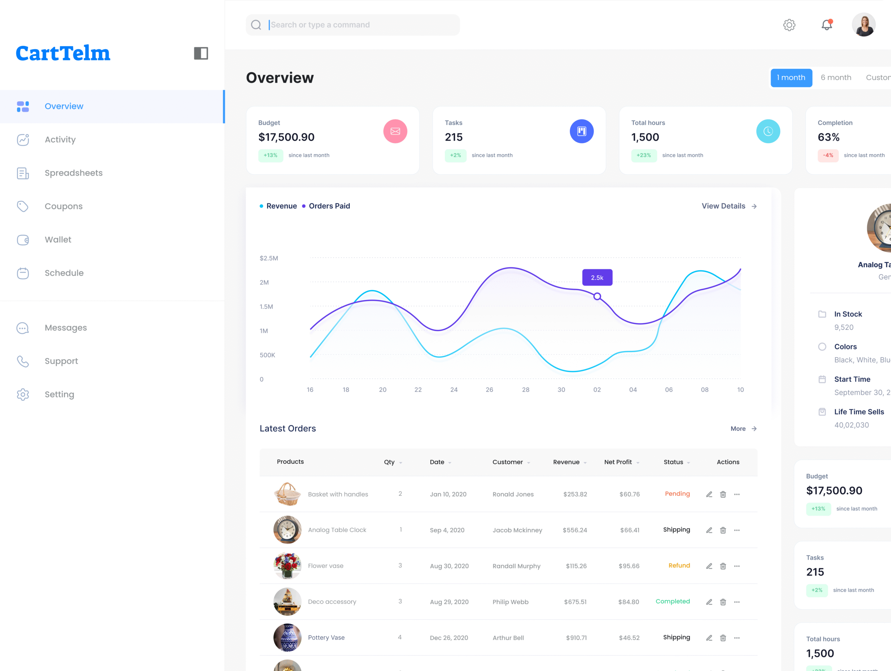Click the View Details link
This screenshot has height=671, width=891.
pos(729,206)
